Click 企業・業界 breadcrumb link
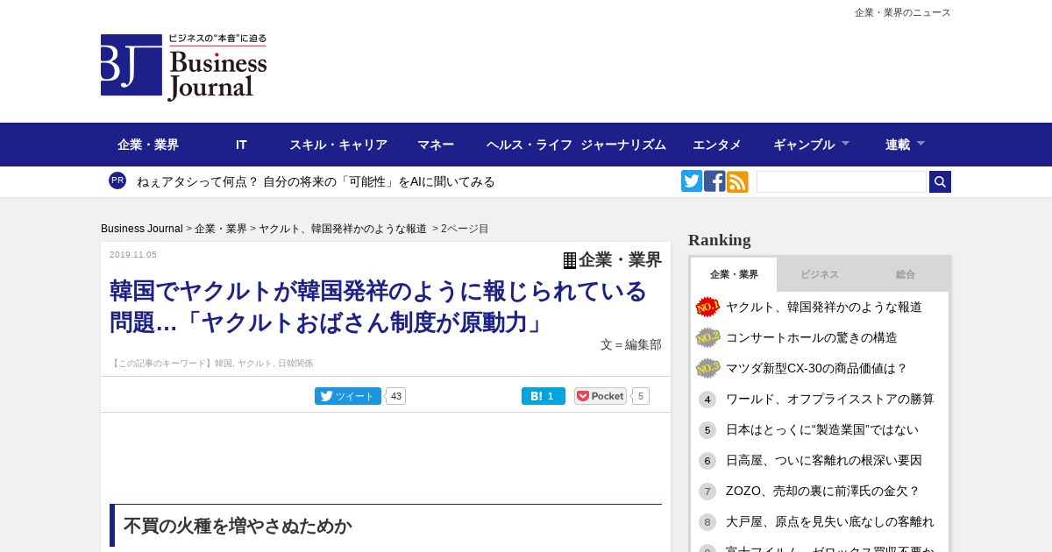1052x552 pixels. coord(221,229)
